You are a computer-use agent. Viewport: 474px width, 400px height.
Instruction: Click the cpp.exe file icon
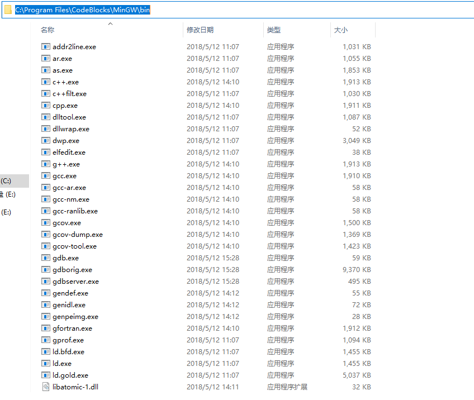point(46,106)
